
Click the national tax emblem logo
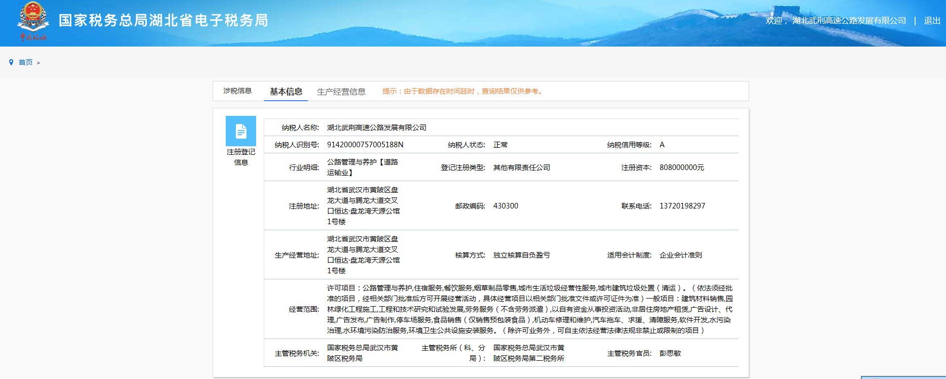tap(33, 21)
